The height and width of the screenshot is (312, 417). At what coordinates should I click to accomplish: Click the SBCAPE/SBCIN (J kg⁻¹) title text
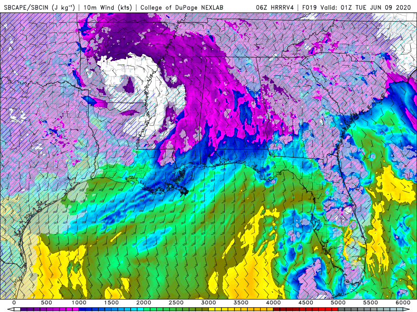[40, 7]
